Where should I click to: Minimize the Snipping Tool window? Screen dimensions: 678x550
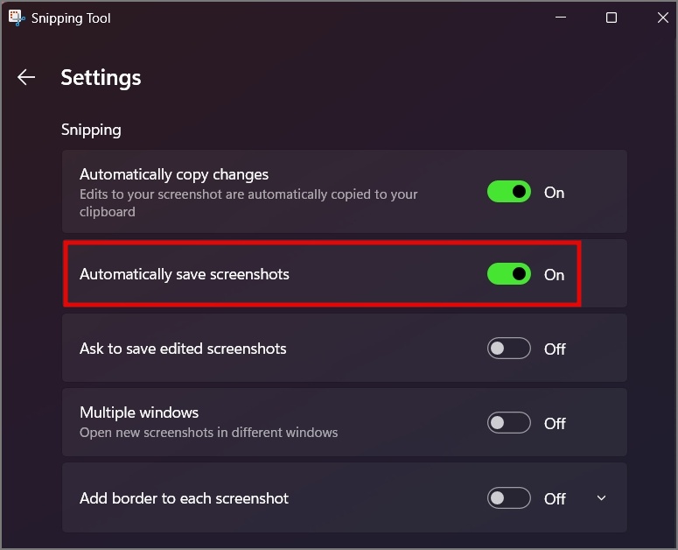click(x=561, y=18)
